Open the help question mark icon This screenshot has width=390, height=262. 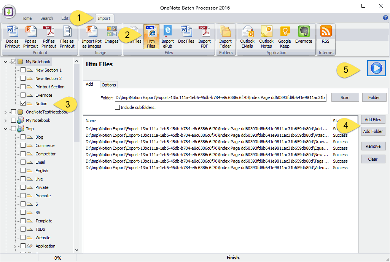385,18
